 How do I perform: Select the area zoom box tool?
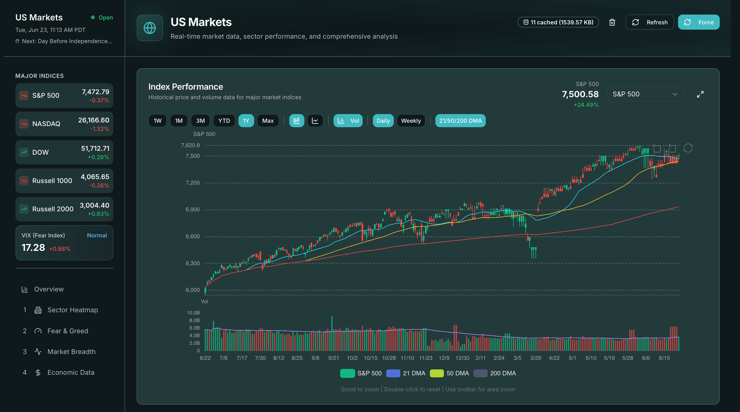[657, 148]
